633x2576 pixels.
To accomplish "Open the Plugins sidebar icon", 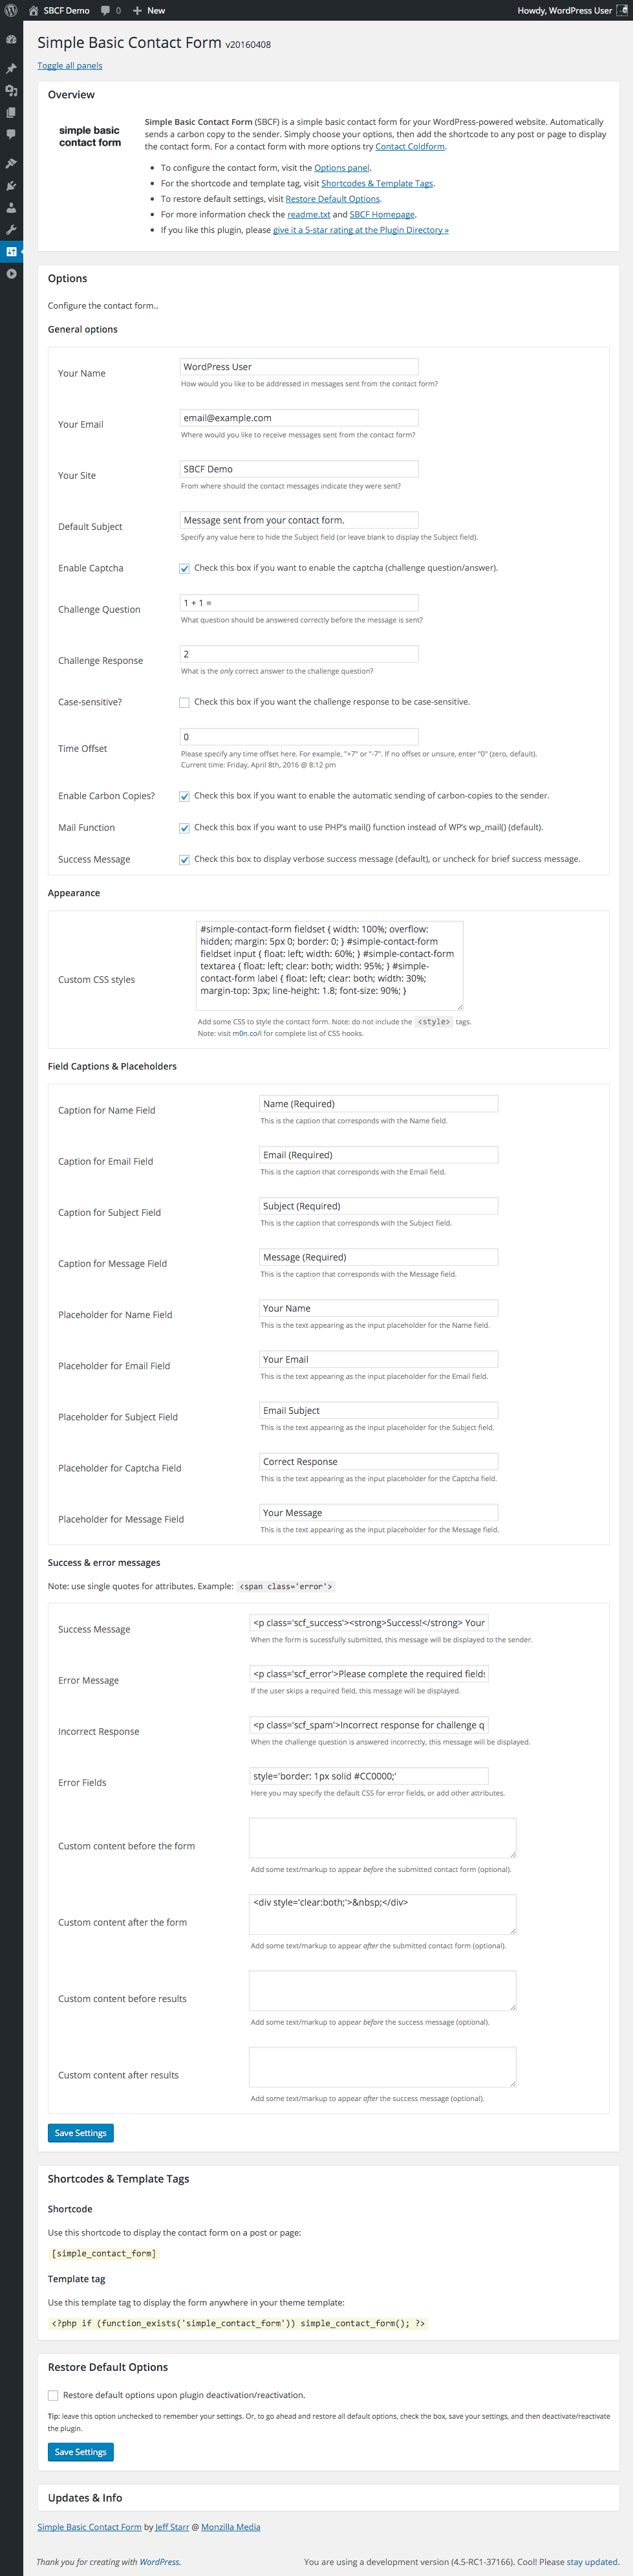I will pos(11,185).
